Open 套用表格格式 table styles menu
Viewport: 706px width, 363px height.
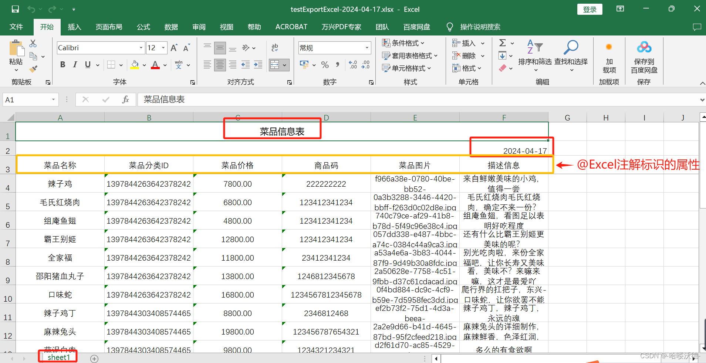[410, 56]
